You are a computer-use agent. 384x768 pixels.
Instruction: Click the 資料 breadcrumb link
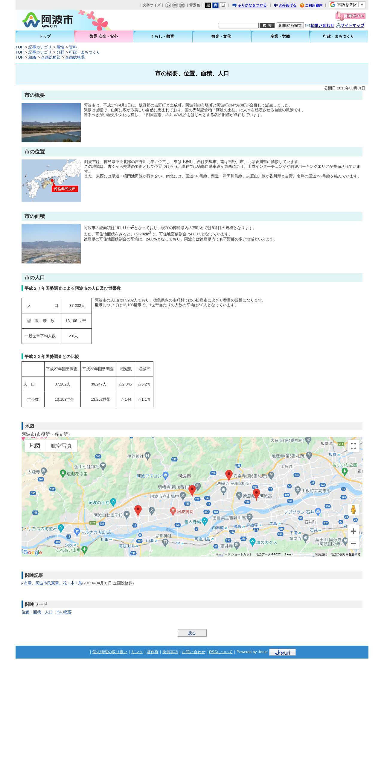coord(73,47)
